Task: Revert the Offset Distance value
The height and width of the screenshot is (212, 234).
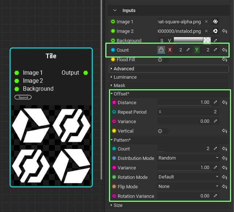Action: [x=225, y=103]
